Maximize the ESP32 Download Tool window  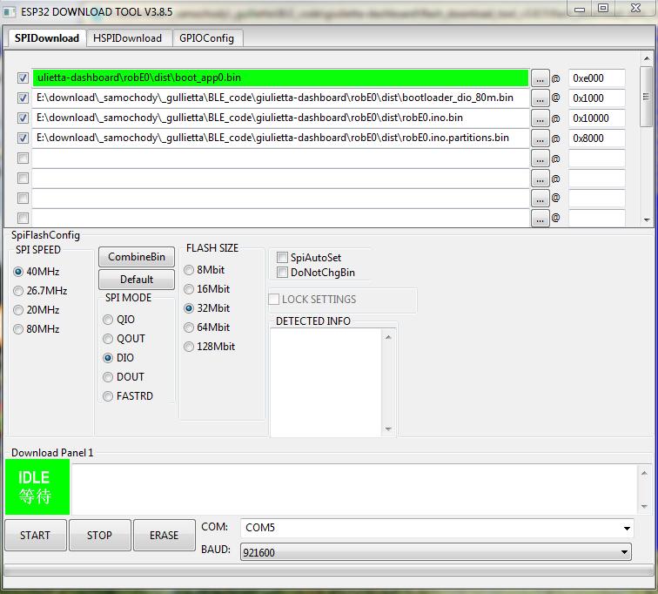click(x=603, y=9)
